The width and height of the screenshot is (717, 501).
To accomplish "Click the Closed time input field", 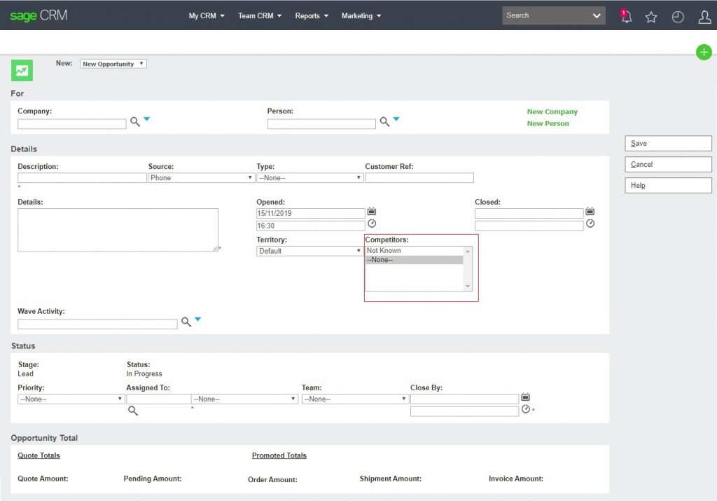I will 529,226.
